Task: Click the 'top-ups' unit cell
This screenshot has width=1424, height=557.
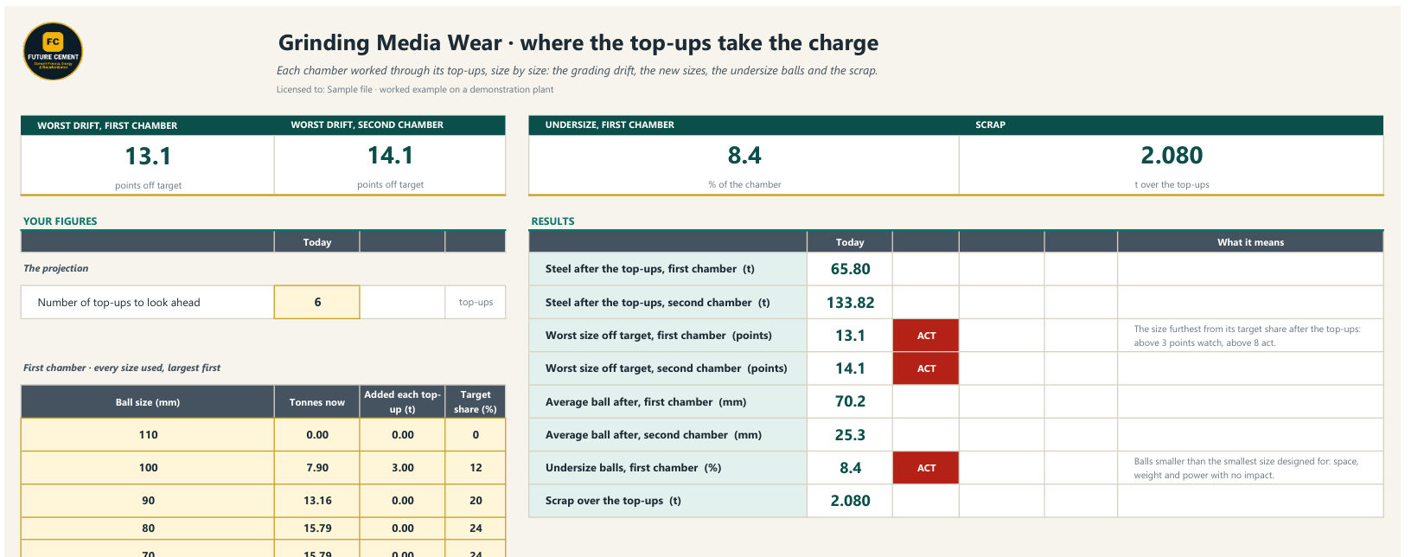Action: [x=476, y=302]
